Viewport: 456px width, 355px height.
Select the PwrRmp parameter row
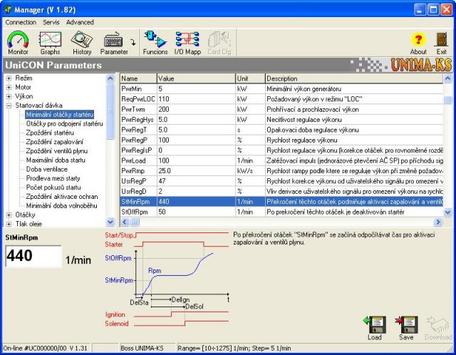coord(281,171)
